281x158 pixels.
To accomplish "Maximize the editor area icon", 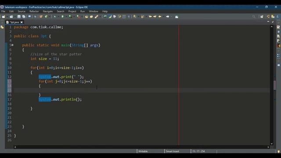I will tap(273, 22).
